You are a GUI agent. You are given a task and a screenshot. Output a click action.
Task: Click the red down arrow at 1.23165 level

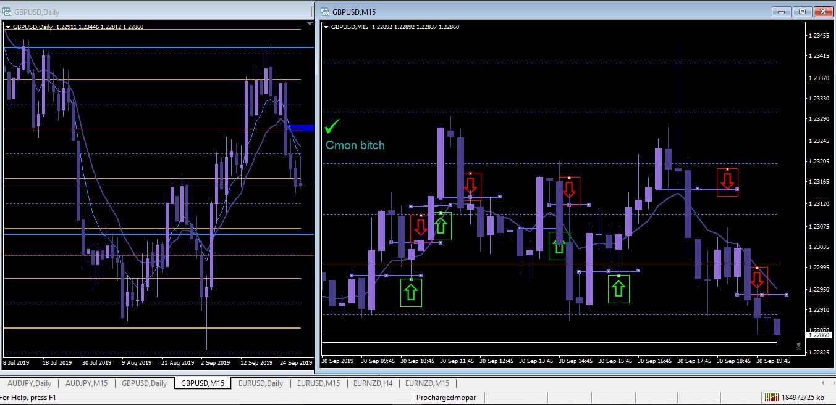pos(727,181)
